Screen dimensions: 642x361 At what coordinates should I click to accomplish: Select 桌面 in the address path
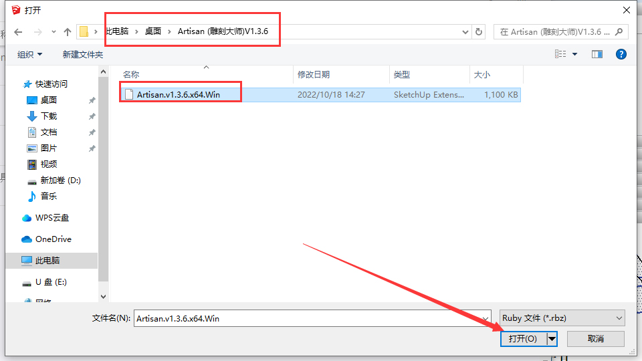153,31
